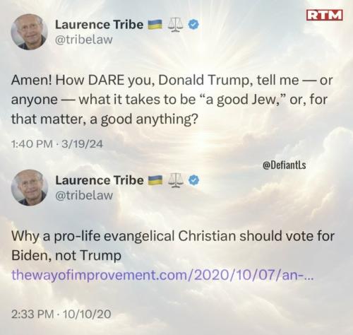Click the 2:33 PM · 10/10/20 timestamp
This screenshot has height=335, width=353.
(61, 314)
